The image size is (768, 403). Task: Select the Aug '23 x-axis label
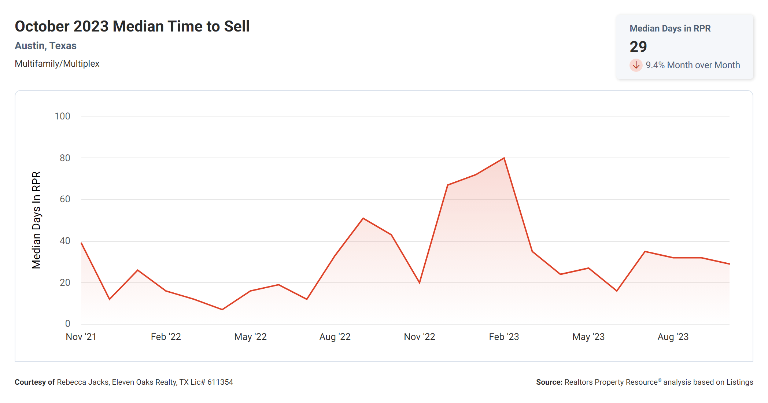673,337
